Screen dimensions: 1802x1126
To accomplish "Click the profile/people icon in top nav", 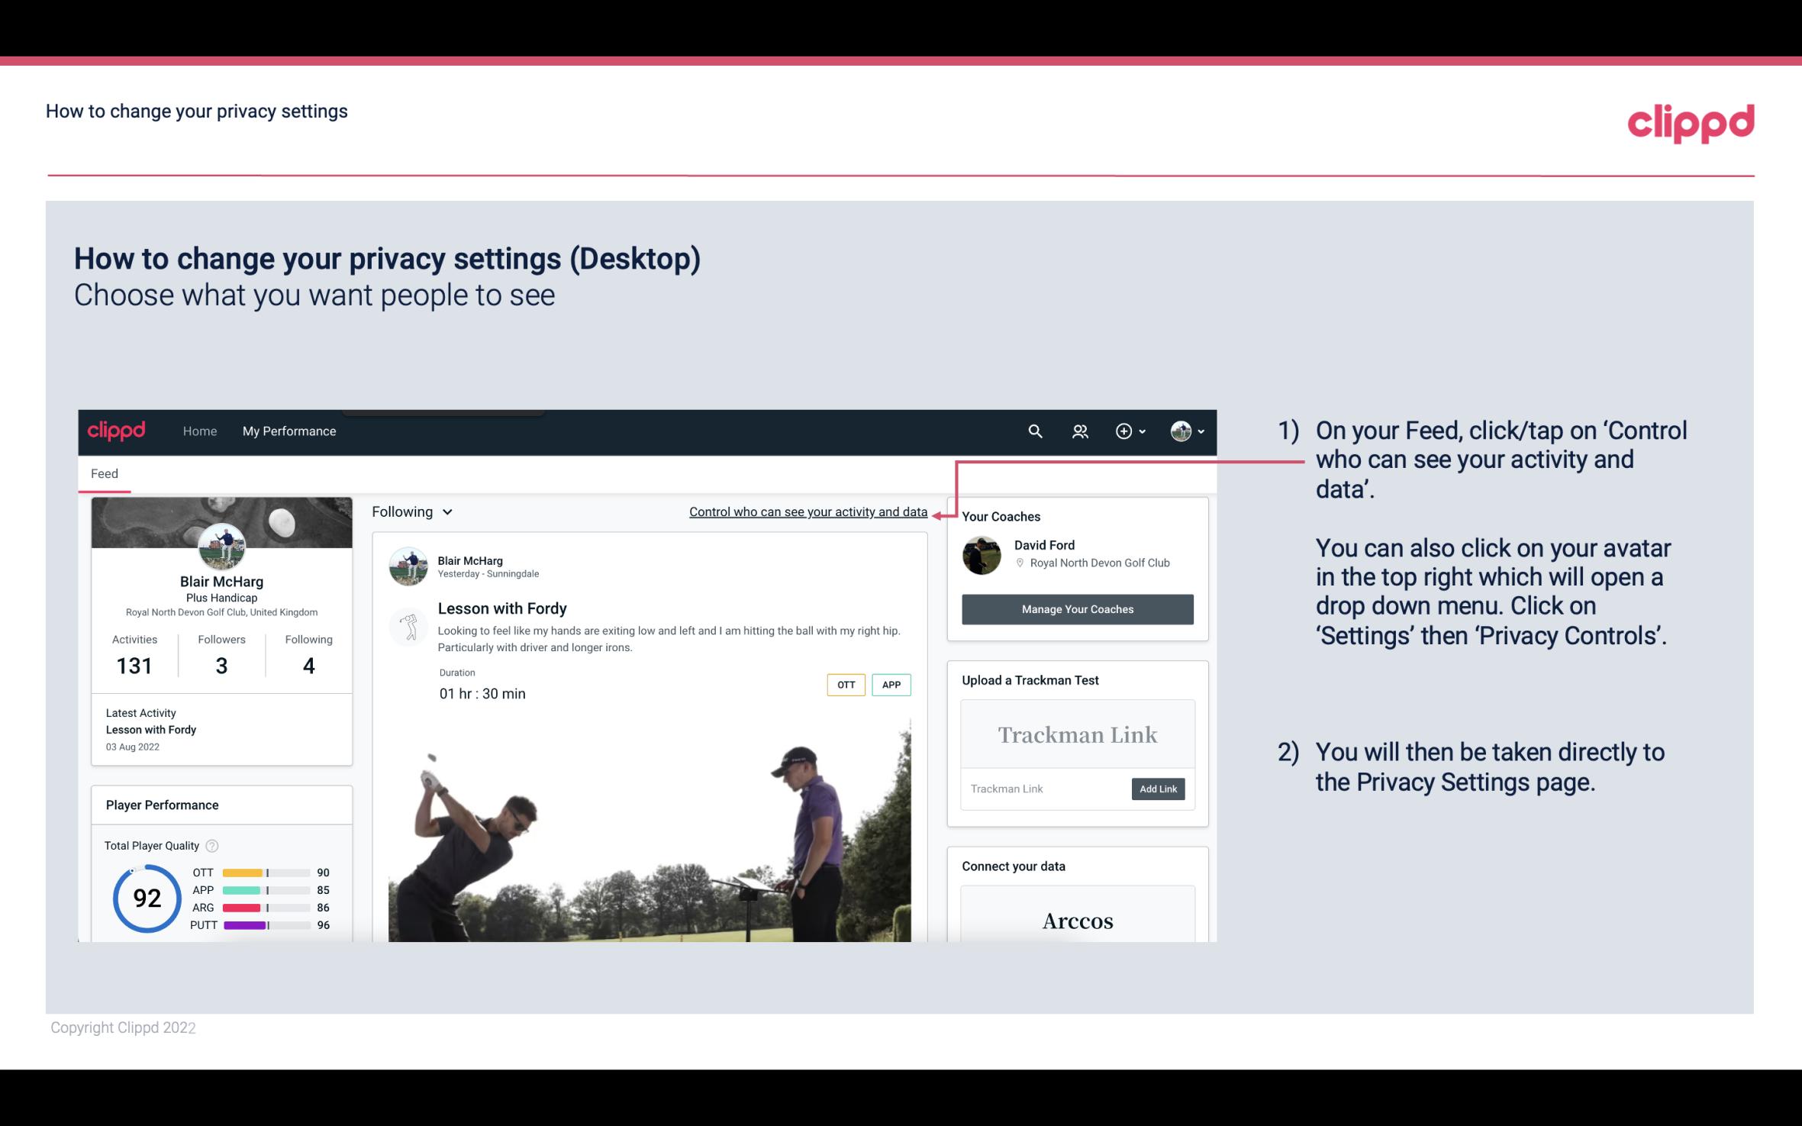I will (1080, 431).
